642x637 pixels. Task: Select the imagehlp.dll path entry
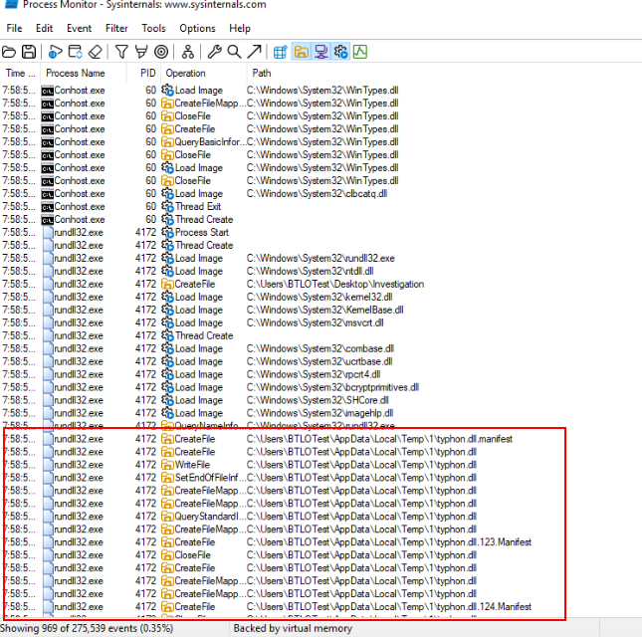pos(320,413)
